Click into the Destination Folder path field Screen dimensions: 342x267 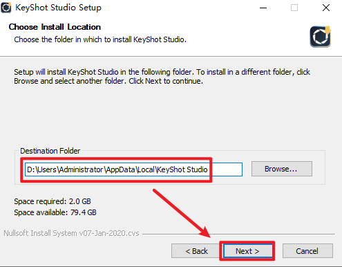[133, 169]
